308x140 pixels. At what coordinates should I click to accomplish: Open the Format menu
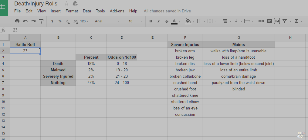point(72,11)
